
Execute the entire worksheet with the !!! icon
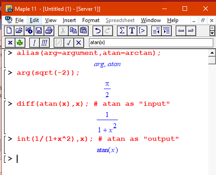pyautogui.click(x=44, y=43)
